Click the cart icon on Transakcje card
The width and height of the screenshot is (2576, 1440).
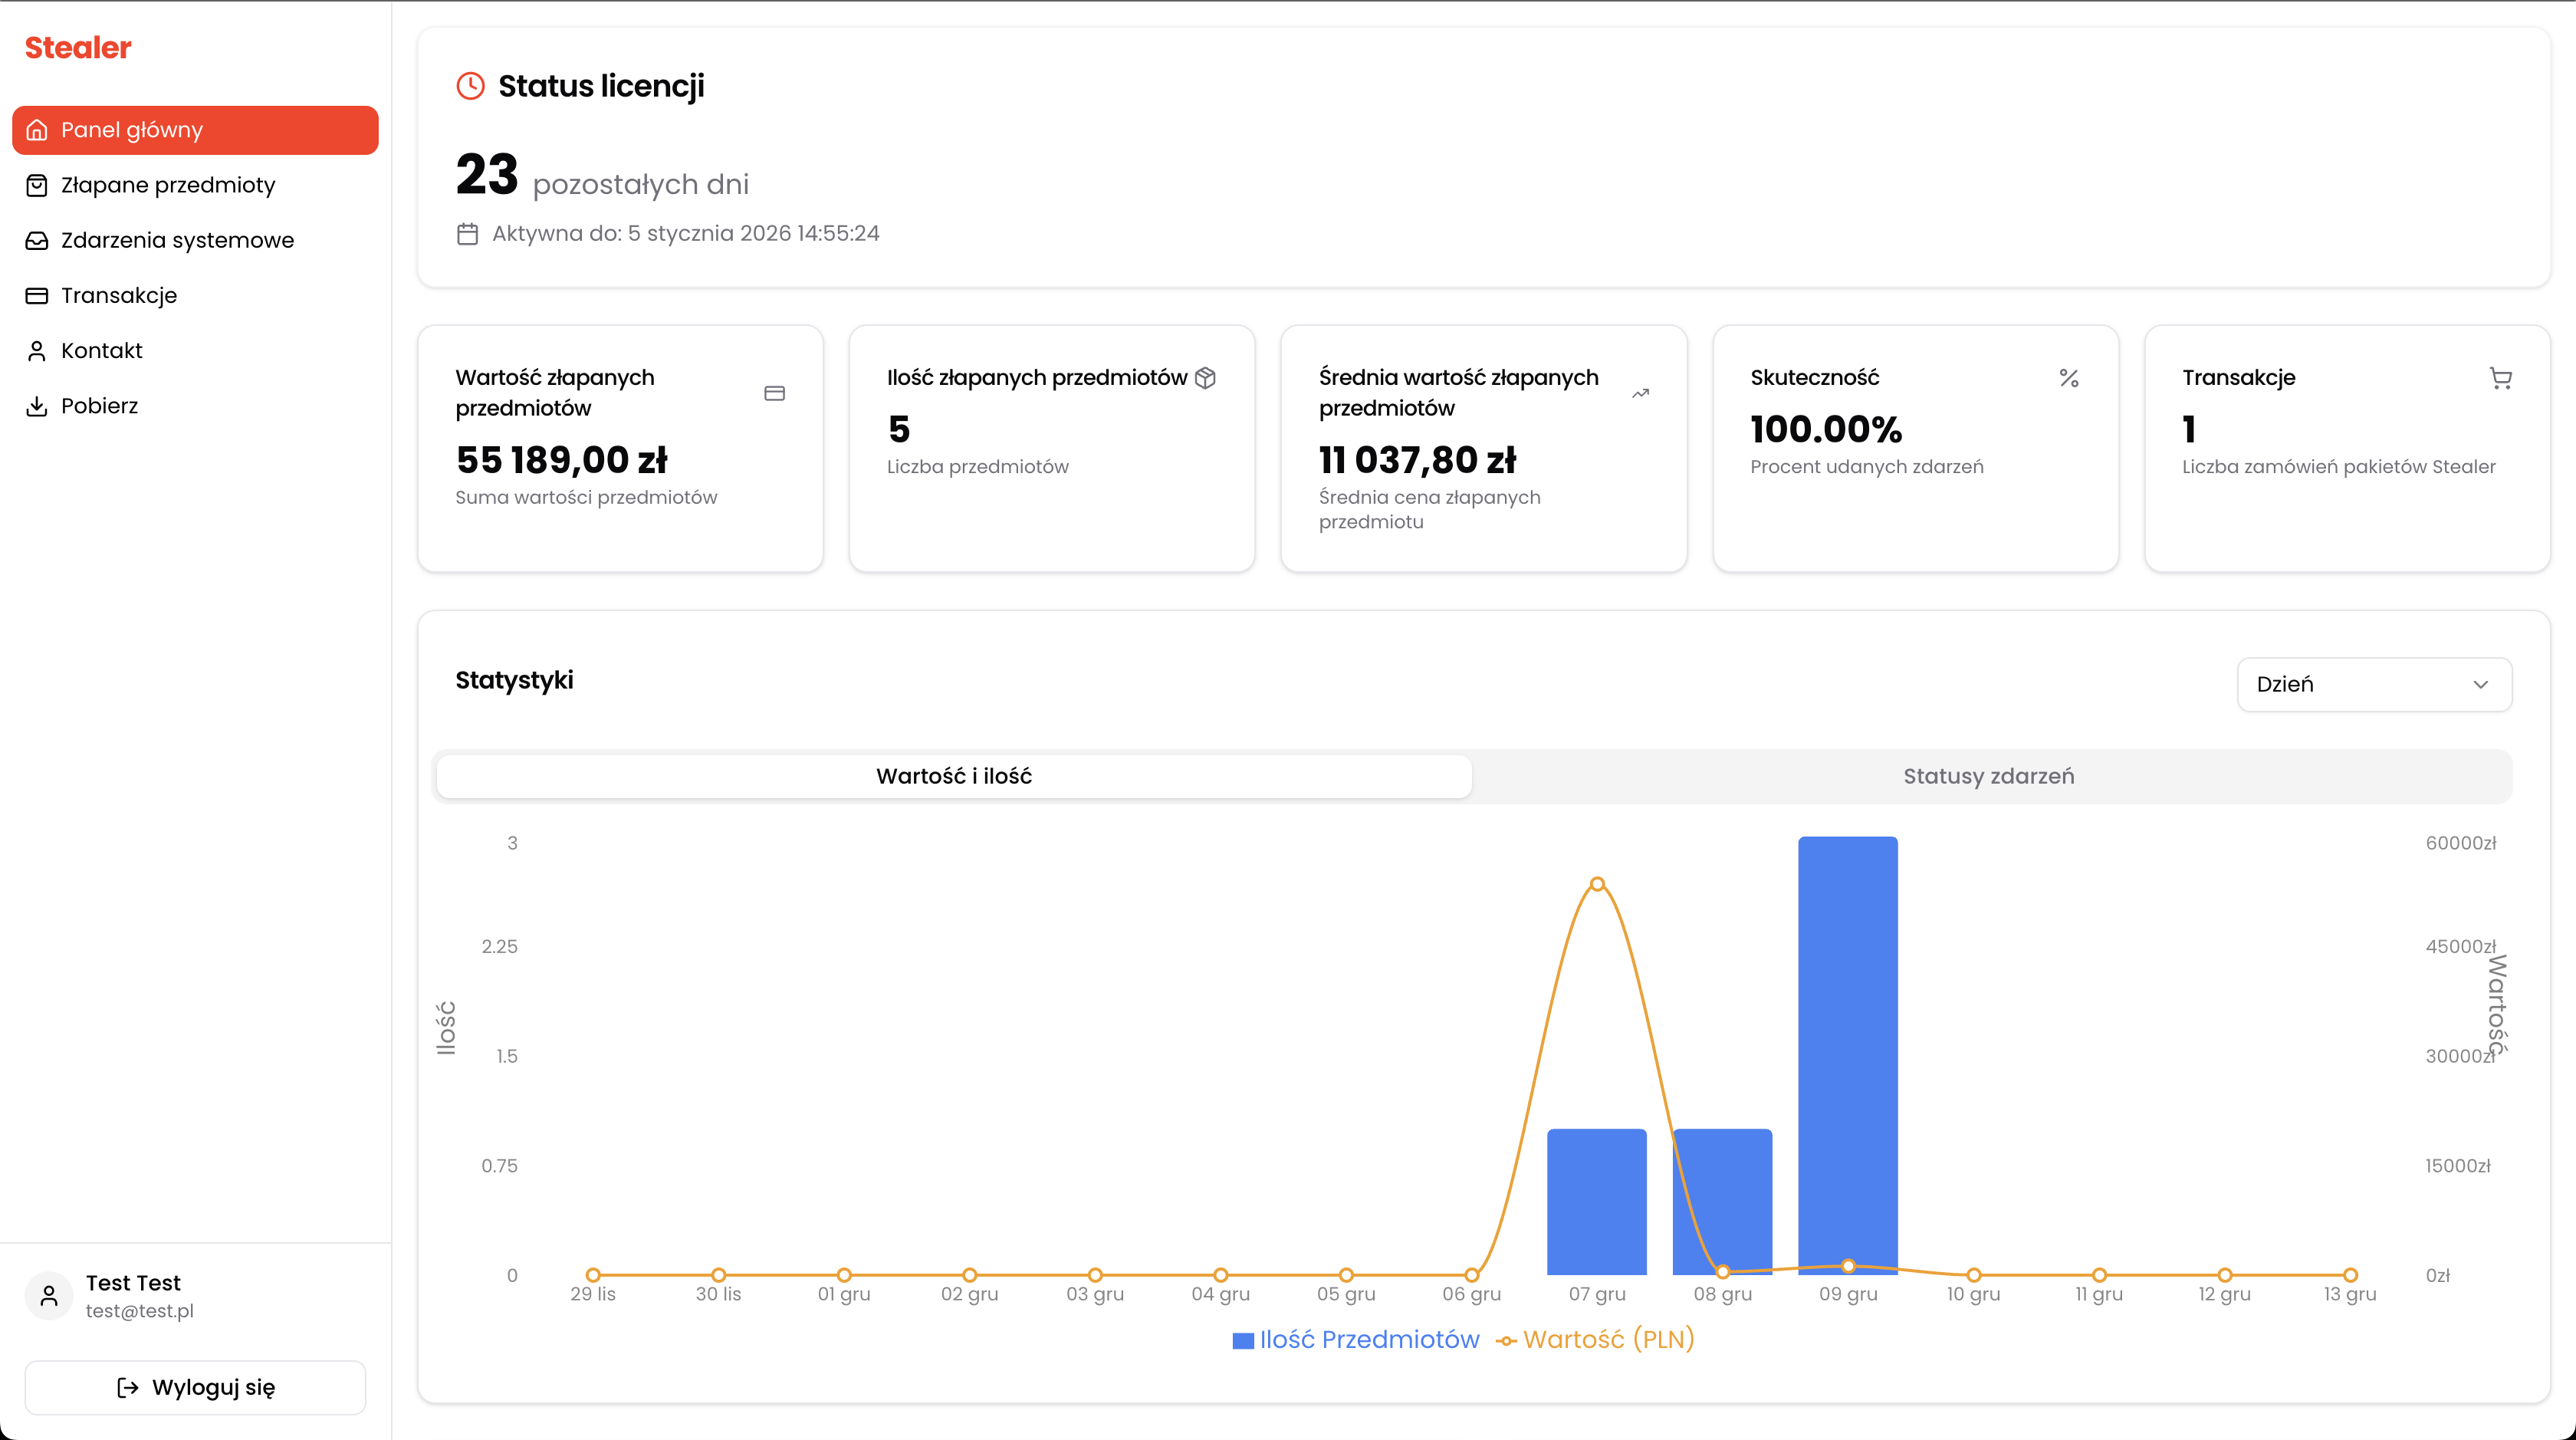(2500, 378)
